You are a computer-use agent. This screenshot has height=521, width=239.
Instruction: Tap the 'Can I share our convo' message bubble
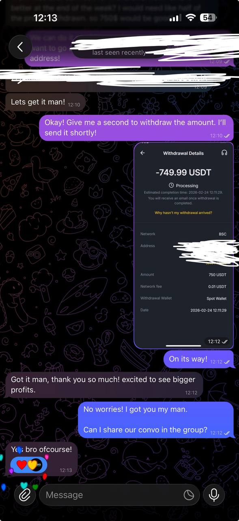click(156, 420)
